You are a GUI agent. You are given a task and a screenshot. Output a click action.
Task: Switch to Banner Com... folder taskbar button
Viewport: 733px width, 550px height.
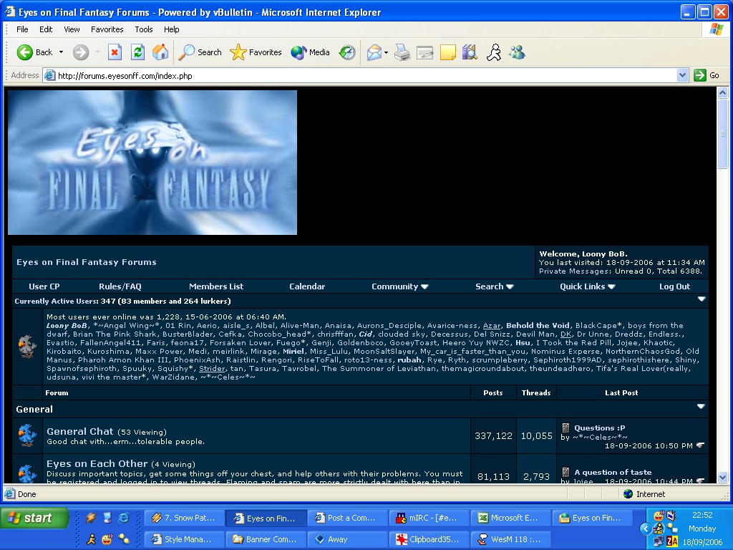[x=266, y=539]
